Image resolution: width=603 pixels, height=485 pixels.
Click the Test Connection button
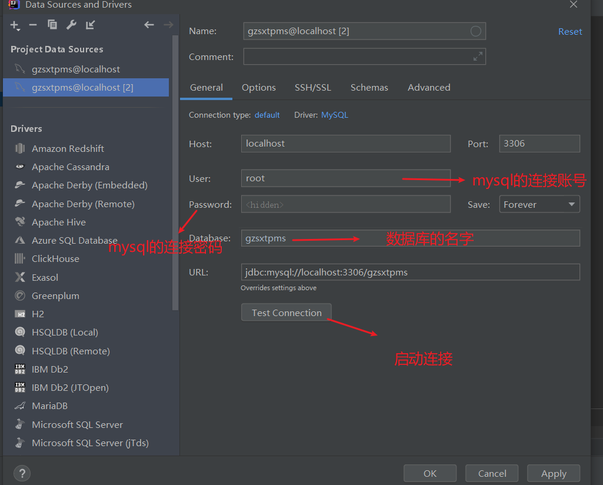(286, 313)
